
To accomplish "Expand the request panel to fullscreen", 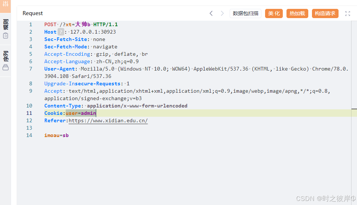I will point(347,13).
